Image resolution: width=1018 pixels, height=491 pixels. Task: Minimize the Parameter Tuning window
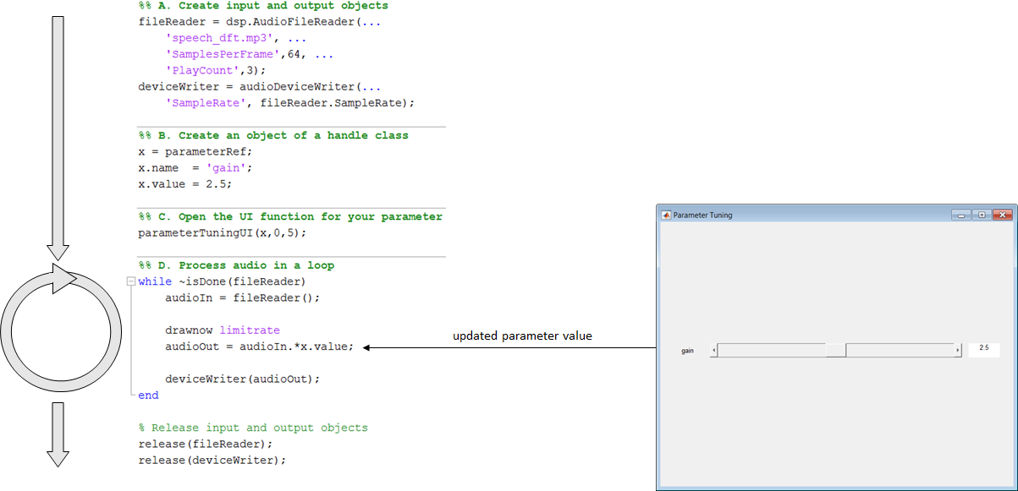click(x=961, y=215)
